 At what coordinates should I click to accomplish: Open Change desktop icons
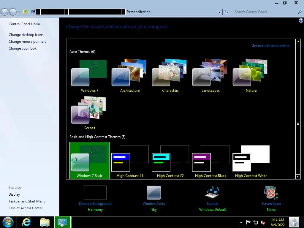click(x=26, y=35)
